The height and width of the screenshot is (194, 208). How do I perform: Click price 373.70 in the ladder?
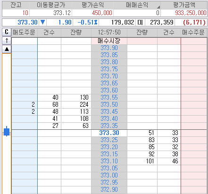pos(109,76)
